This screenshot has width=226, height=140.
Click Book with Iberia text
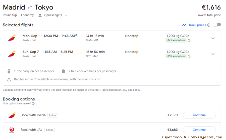pos(33,115)
